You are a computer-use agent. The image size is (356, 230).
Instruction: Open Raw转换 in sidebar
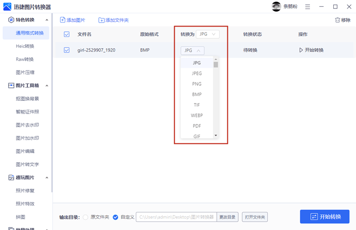[x=25, y=59]
